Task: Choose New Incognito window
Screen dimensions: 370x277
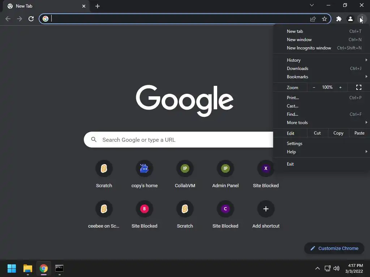Action: (322, 48)
